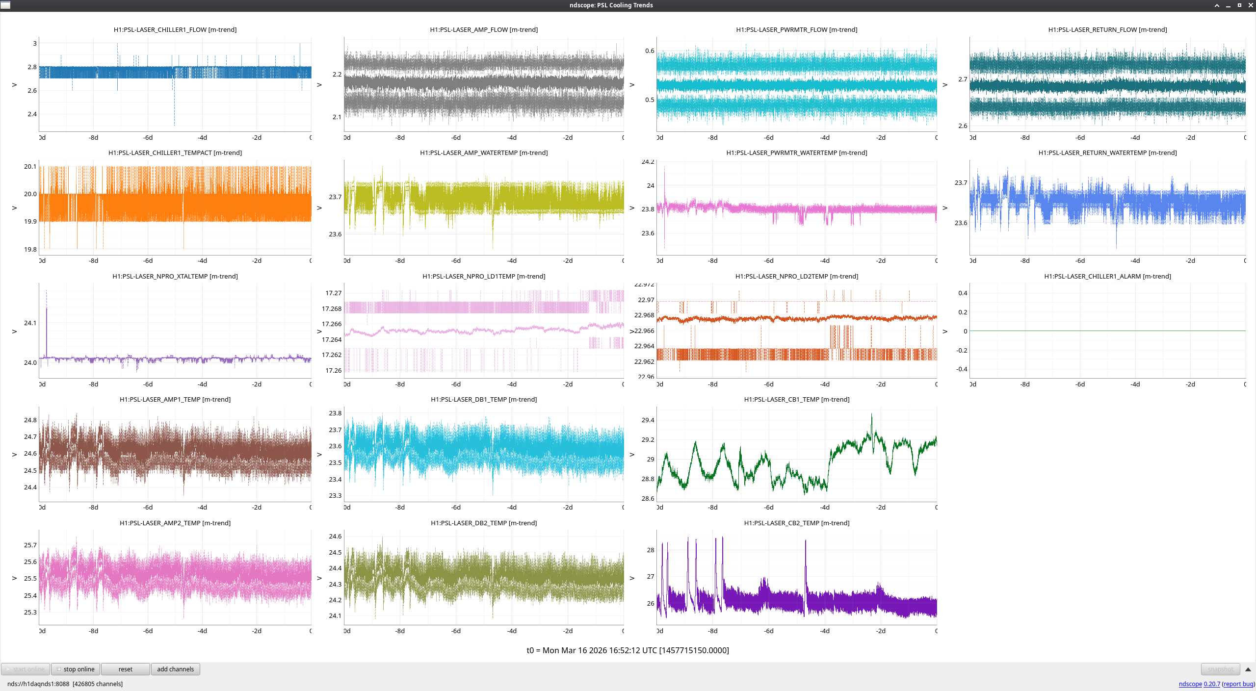Screen dimensions: 1256x691
Task: Select the CB1_TEMP dark green plot
Action: click(796, 454)
